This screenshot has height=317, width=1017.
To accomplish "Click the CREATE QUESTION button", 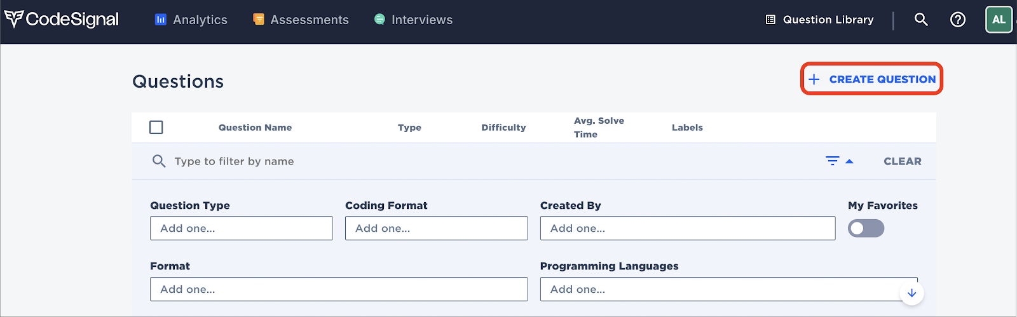I will point(871,79).
